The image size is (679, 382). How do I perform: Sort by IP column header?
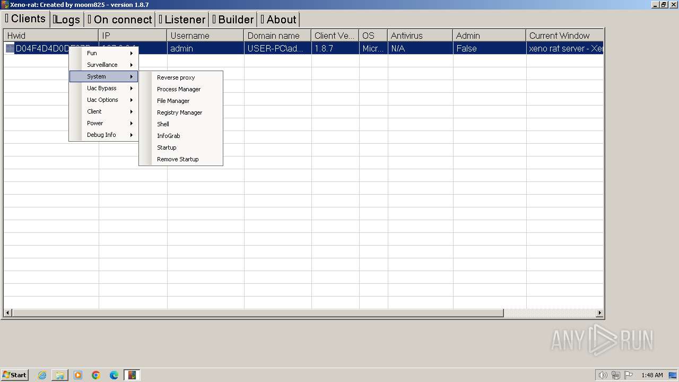[133, 36]
